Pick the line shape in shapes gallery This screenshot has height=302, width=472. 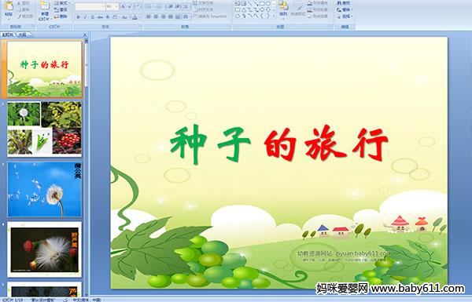pos(249,4)
